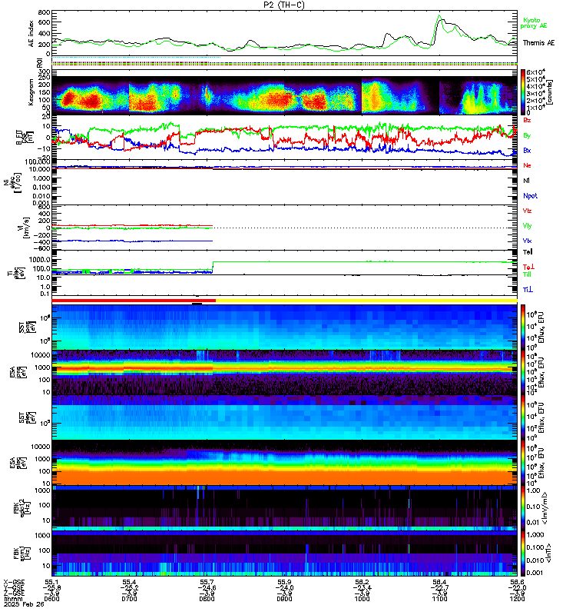The height and width of the screenshot is (615, 576).
Task: Click the date label "2025 Feb 26"
Action: (25, 604)
